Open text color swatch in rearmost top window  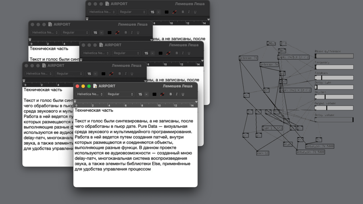coord(167,12)
